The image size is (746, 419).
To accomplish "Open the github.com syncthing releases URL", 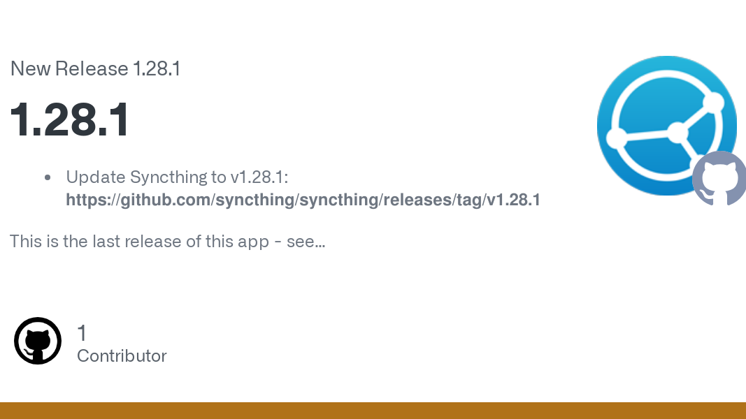I will [303, 200].
